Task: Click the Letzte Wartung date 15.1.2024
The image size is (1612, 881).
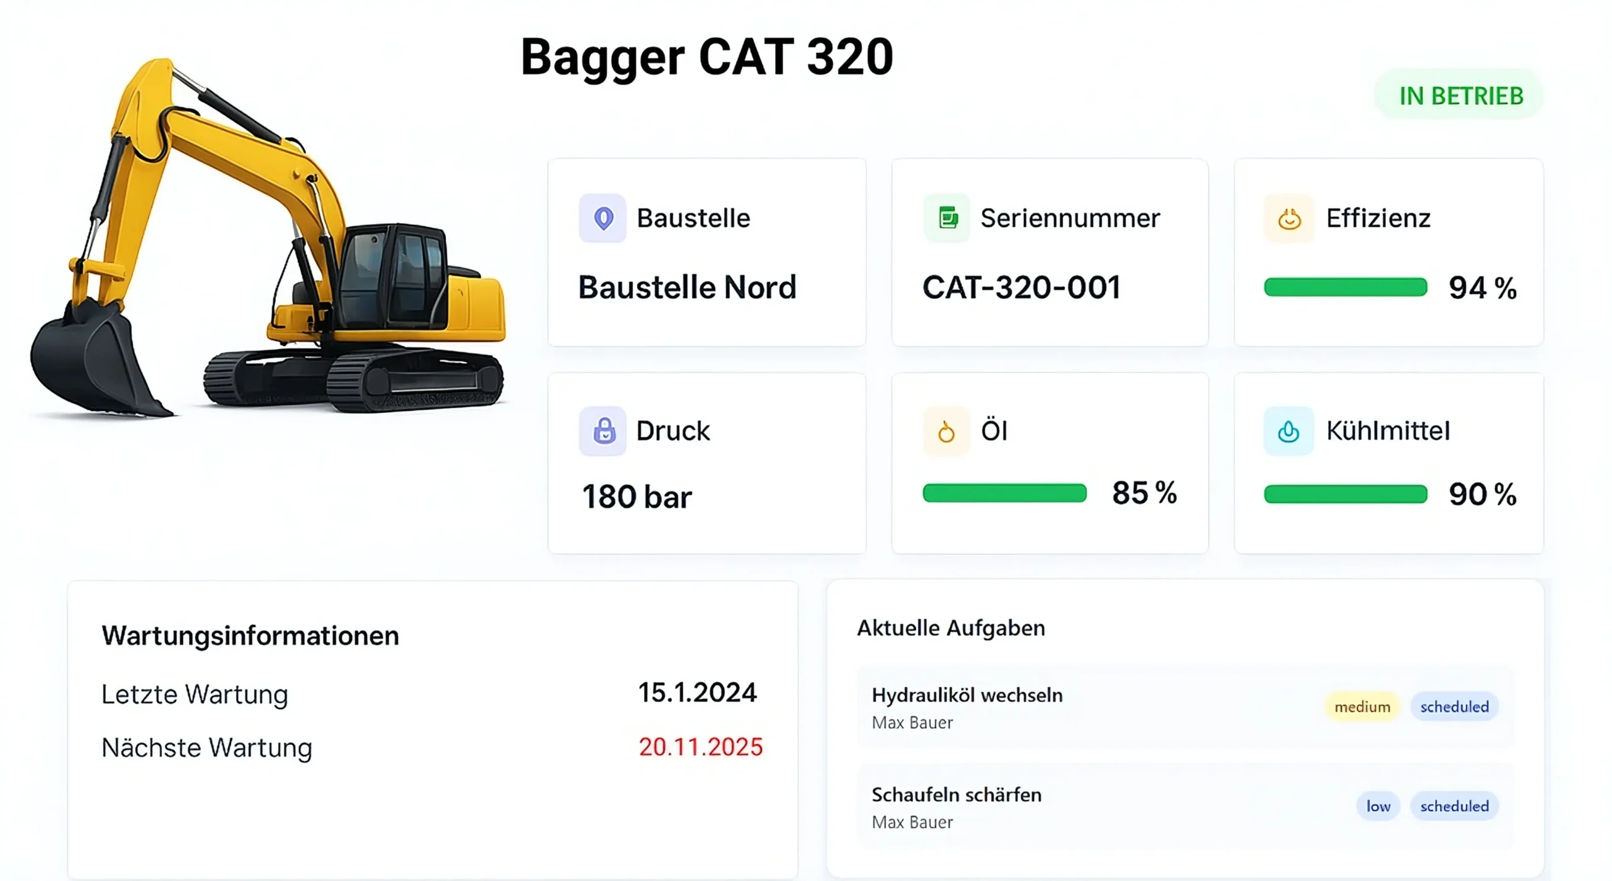Action: point(697,693)
